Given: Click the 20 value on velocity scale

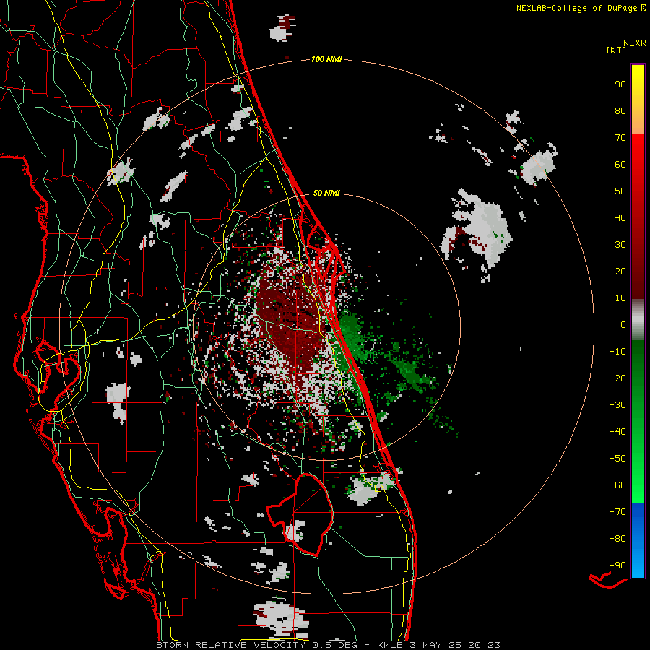Looking at the screenshot, I should [x=620, y=272].
